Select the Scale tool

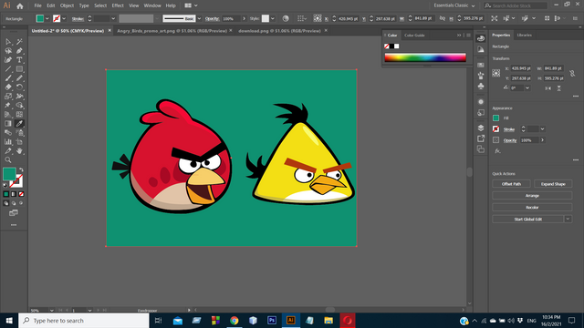tap(8, 97)
